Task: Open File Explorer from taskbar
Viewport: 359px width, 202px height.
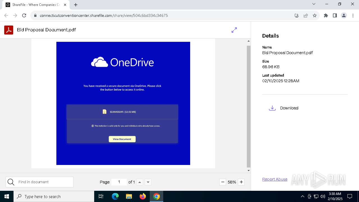Action: tap(129, 196)
